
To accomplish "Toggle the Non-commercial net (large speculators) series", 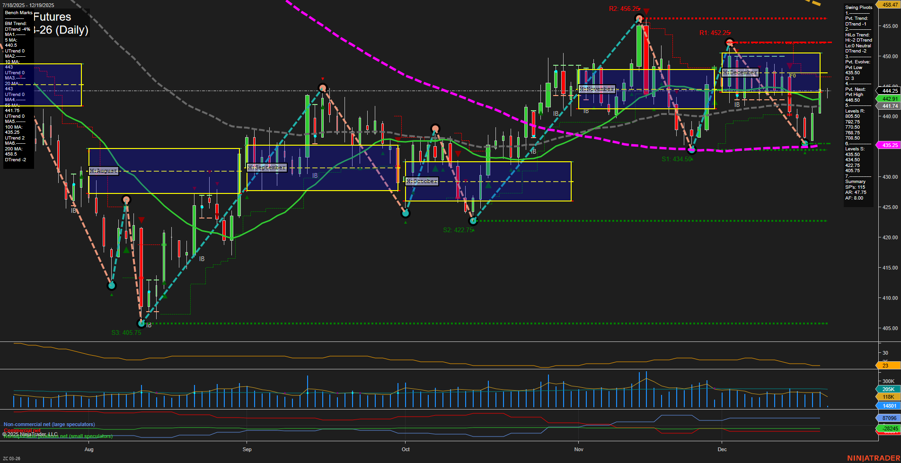I will (x=49, y=424).
